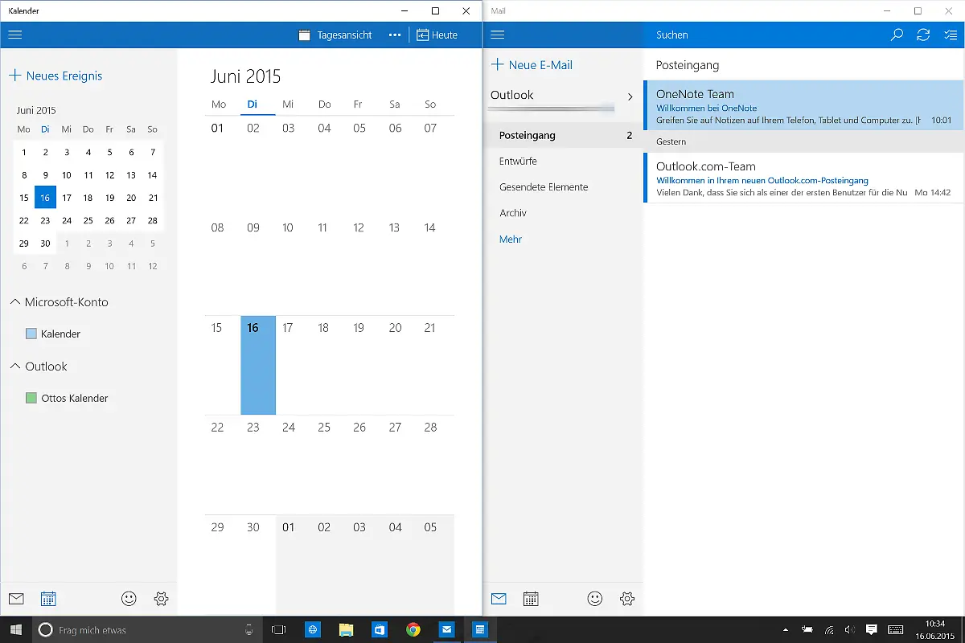The height and width of the screenshot is (643, 965).
Task: Open the Gesendete Elemente folder
Action: pos(544,187)
